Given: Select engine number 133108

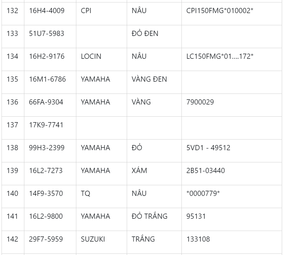Looking at the screenshot, I should point(198,239).
